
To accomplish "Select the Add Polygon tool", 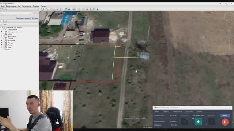I will pyautogui.click(x=50, y=9).
